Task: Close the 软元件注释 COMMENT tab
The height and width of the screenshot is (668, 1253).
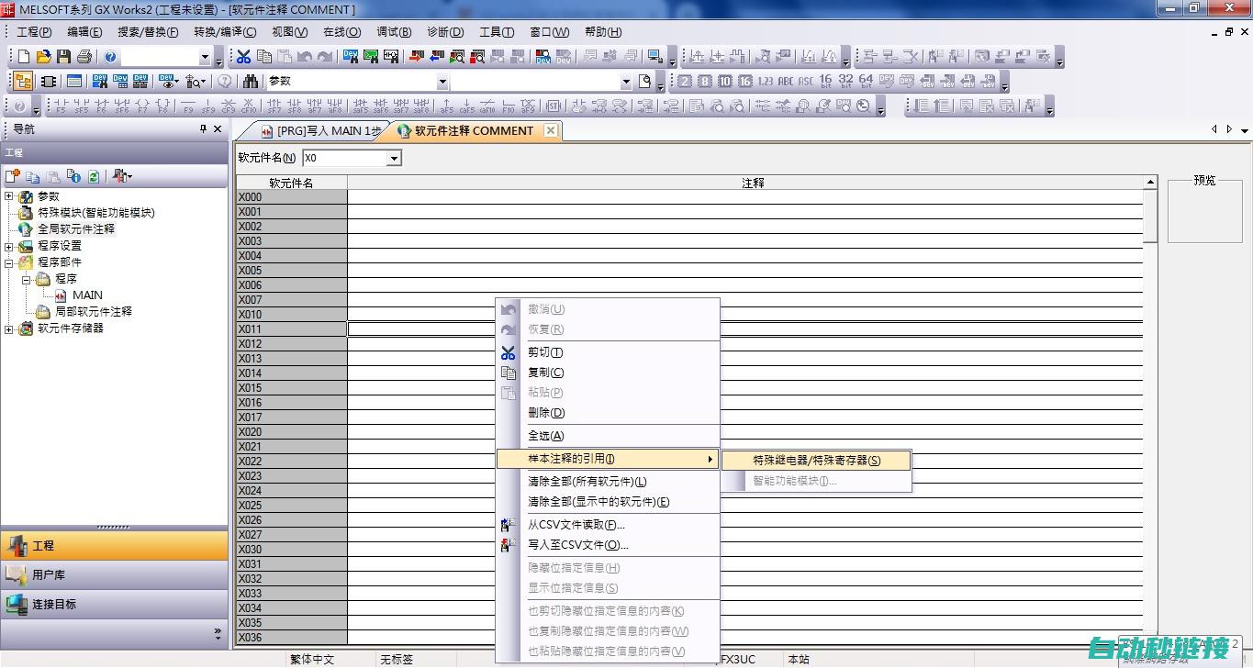Action: pos(551,130)
